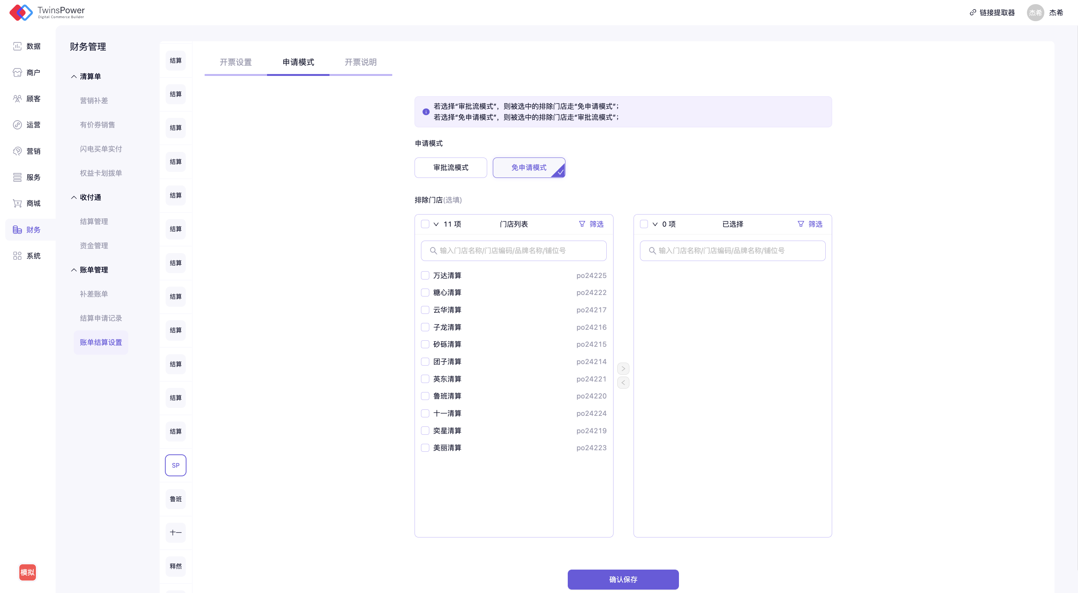Open the 顾客 customers sidebar icon

tap(17, 99)
